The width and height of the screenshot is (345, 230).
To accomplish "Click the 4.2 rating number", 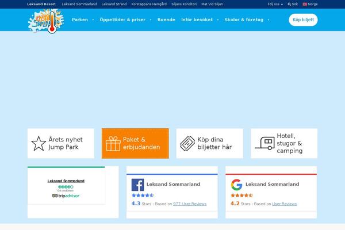I will click(x=235, y=204).
